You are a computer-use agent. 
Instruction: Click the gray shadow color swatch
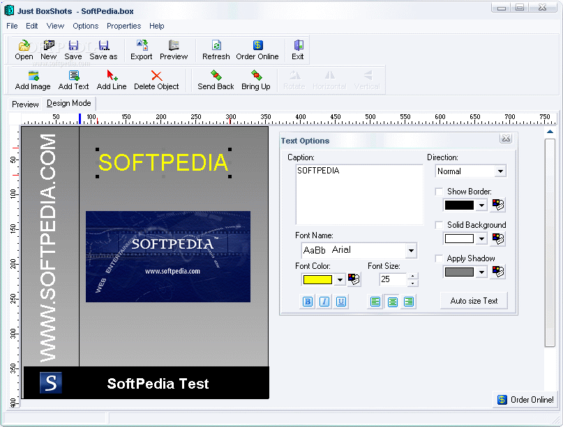459,272
